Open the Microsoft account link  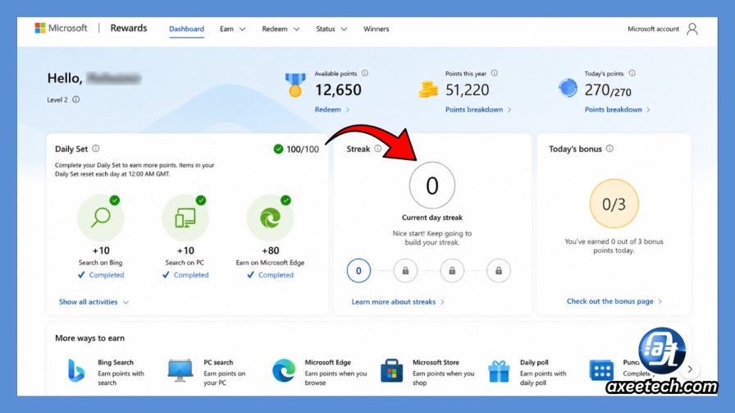point(653,29)
